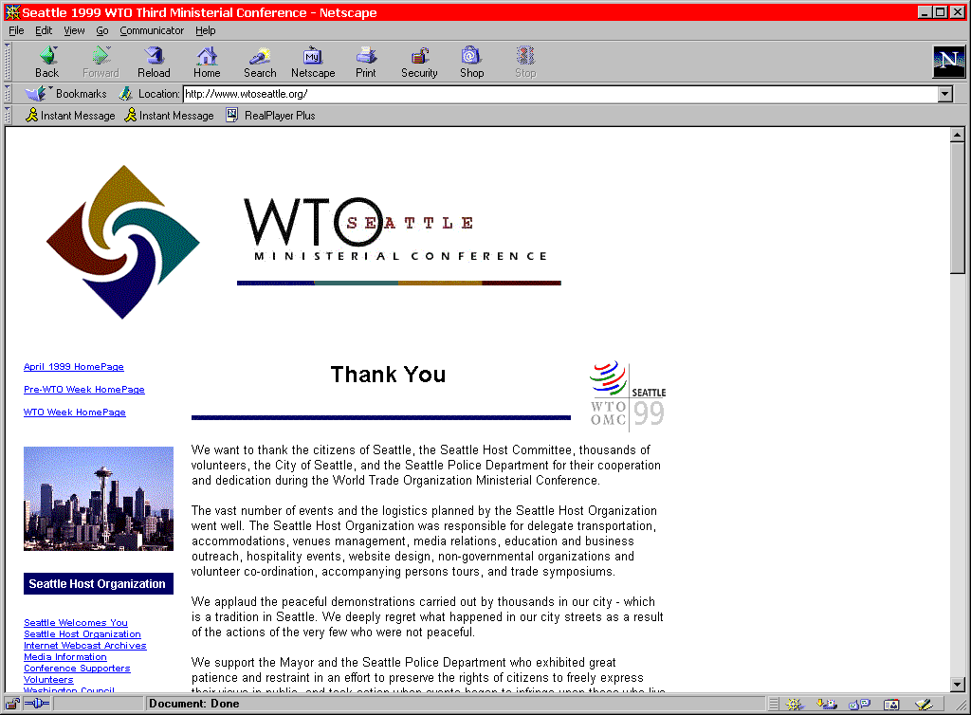
Task: Open Mail inbox from component bar
Action: pos(827,704)
